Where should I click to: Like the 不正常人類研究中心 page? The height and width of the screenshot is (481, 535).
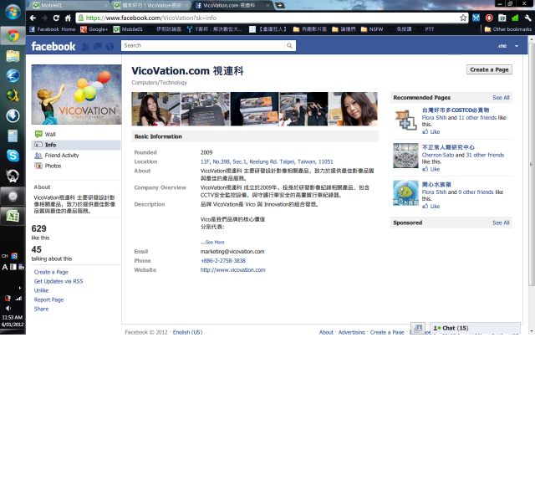pos(431,169)
